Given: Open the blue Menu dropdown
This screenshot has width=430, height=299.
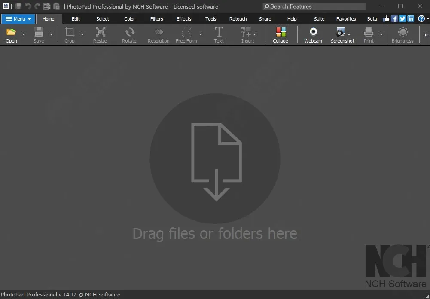Looking at the screenshot, I should pyautogui.click(x=18, y=19).
